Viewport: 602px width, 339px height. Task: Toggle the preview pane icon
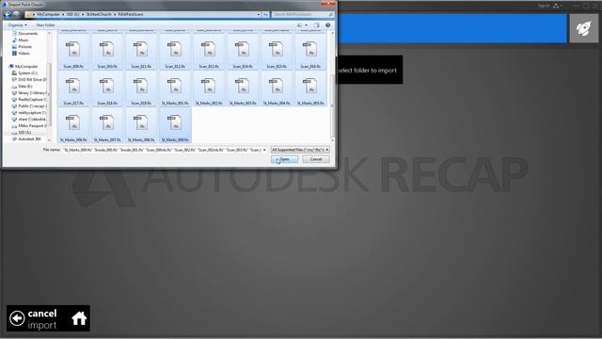point(316,25)
